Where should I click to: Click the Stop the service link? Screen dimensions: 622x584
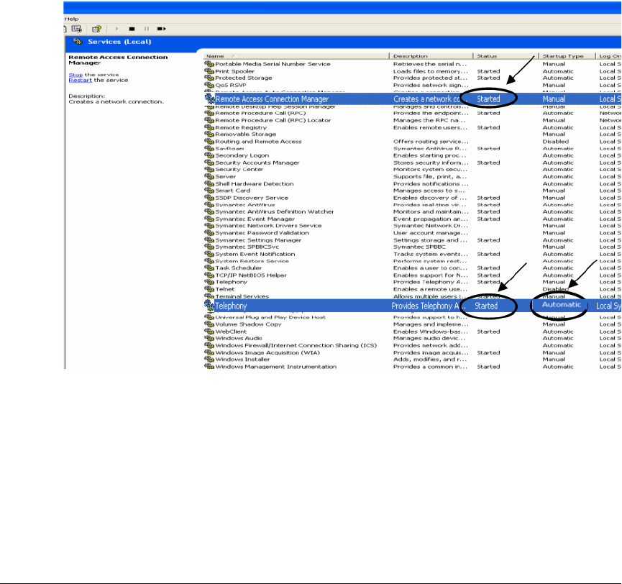tap(75, 75)
